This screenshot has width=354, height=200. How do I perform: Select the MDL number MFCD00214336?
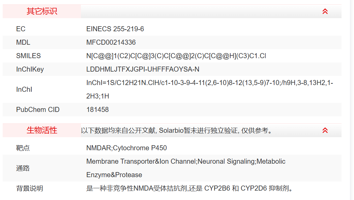[111, 43]
